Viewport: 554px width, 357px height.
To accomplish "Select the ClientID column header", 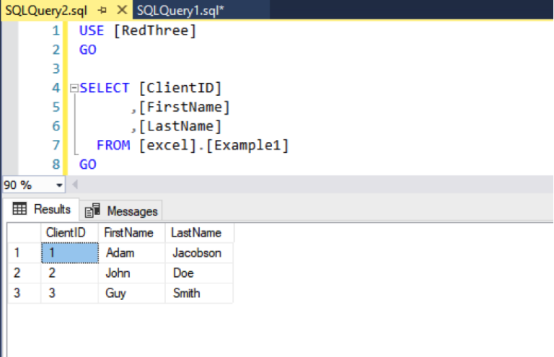I will coord(69,233).
